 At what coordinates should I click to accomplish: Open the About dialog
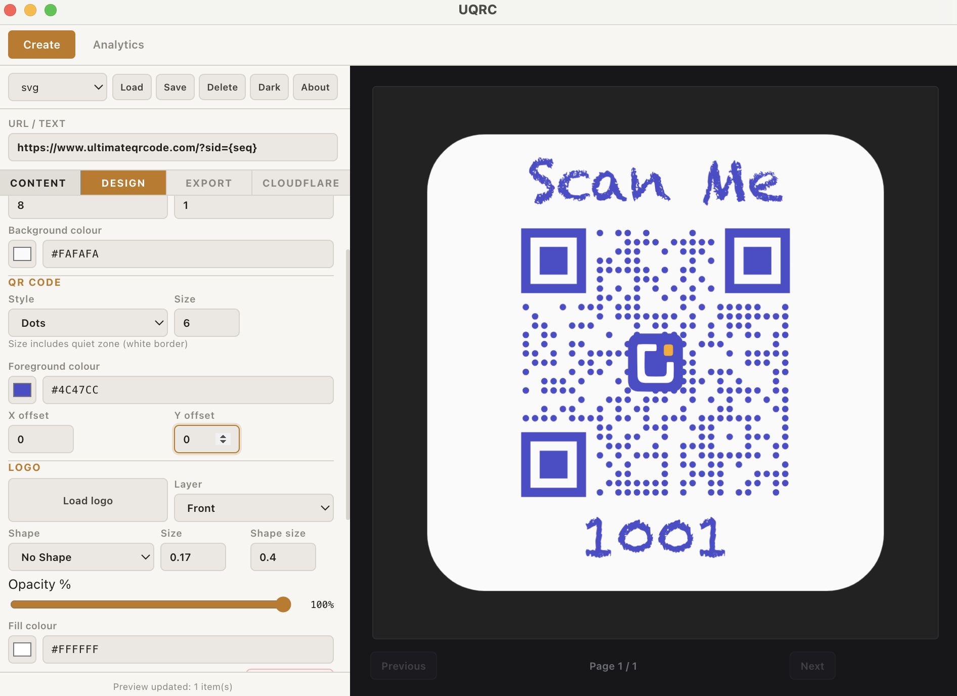click(x=315, y=87)
